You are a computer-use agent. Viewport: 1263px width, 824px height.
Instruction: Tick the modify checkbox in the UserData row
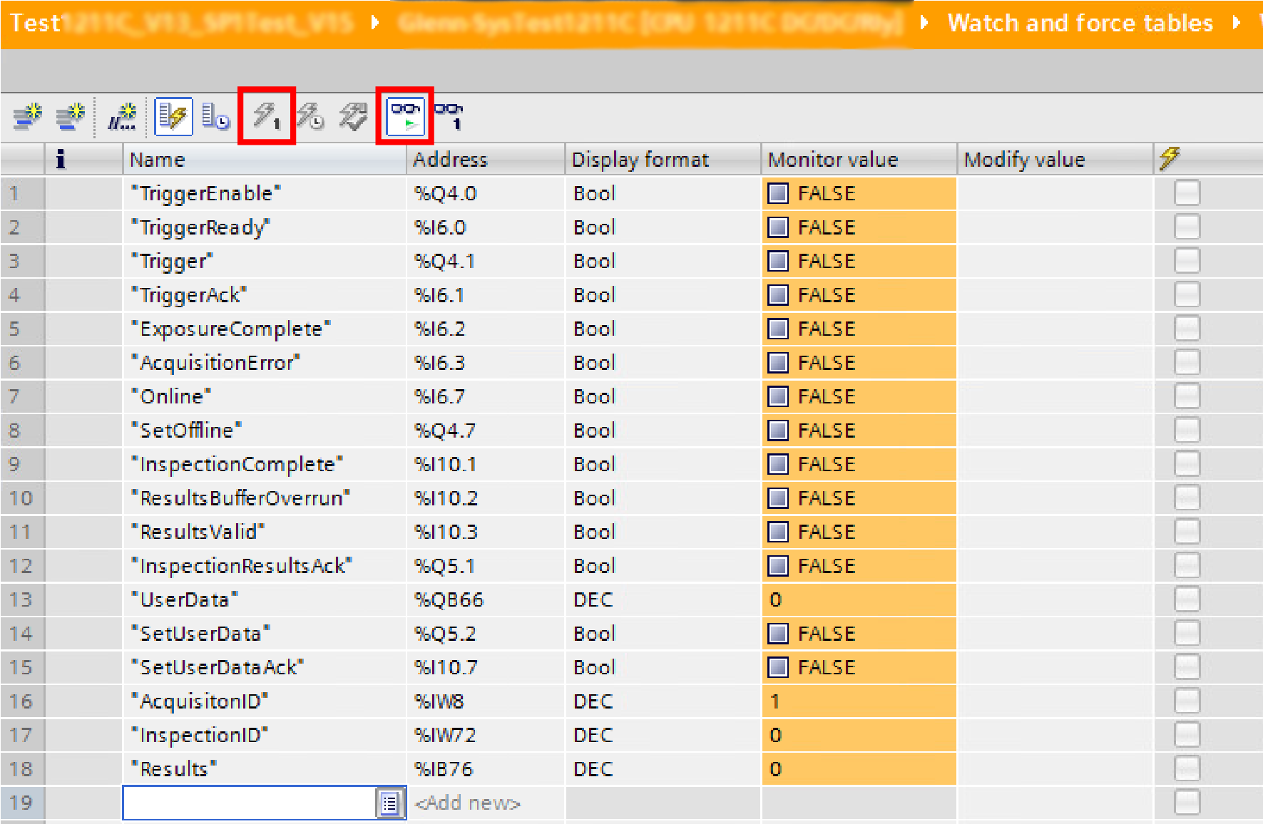(x=1187, y=599)
